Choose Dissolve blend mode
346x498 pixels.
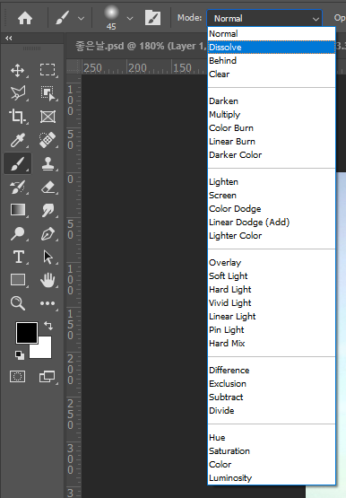click(x=272, y=48)
